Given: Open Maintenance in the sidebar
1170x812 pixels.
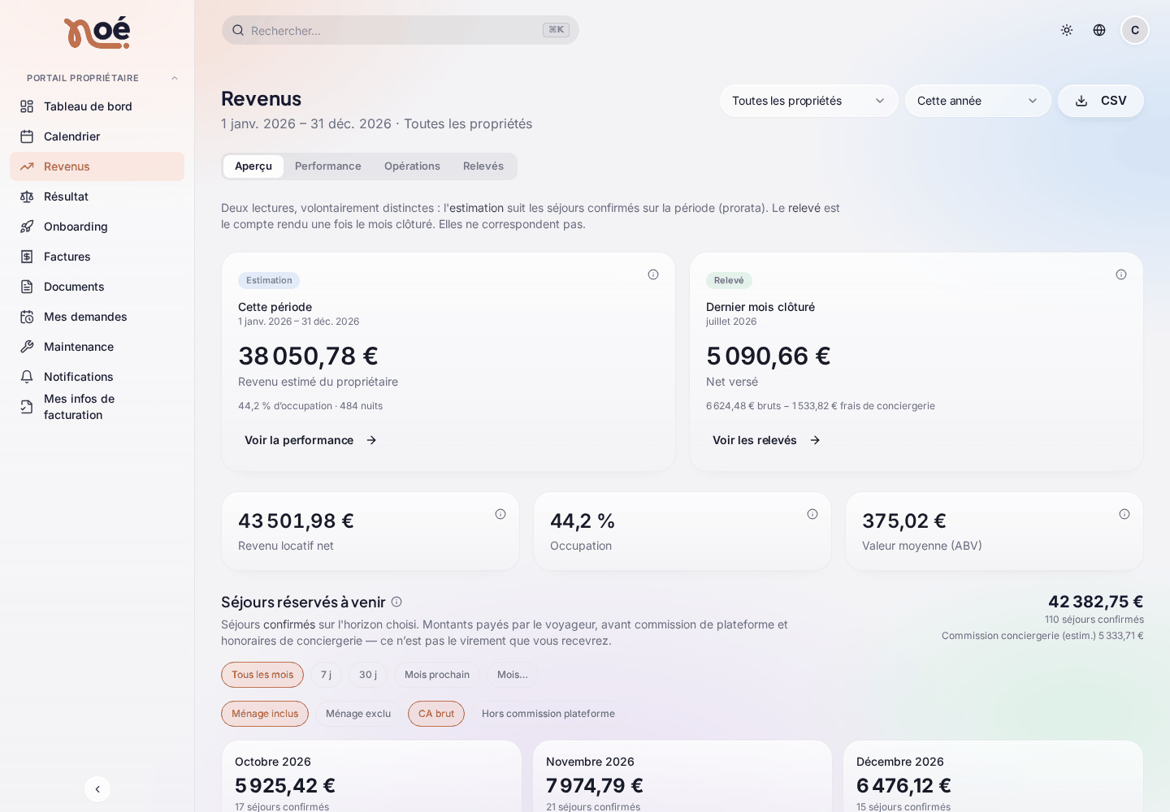Looking at the screenshot, I should coord(97,347).
